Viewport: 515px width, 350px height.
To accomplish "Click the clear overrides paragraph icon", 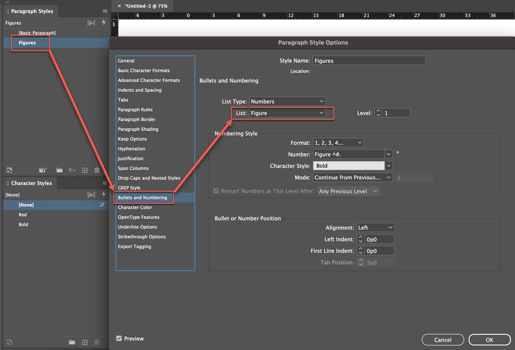I will (x=72, y=170).
